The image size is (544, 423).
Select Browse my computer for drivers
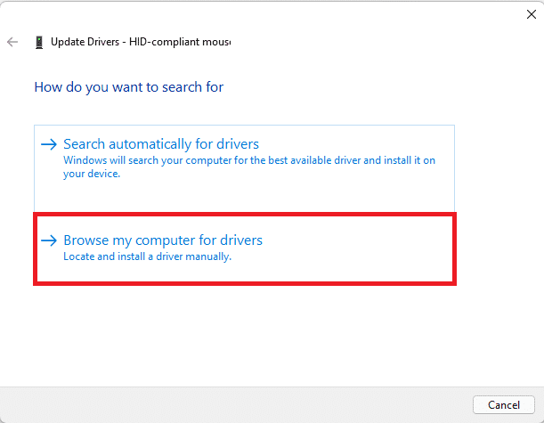pos(245,248)
